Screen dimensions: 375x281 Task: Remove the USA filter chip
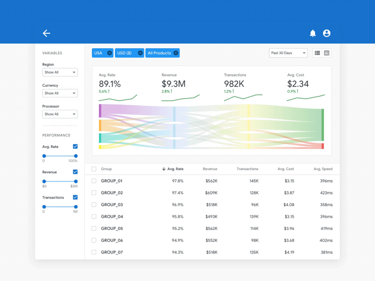coord(109,53)
